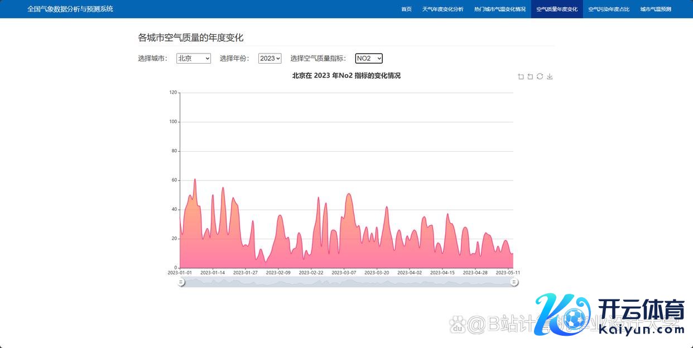693x348 pixels.
Task: Click left handle of chart data zoom slider
Action: coord(181,282)
